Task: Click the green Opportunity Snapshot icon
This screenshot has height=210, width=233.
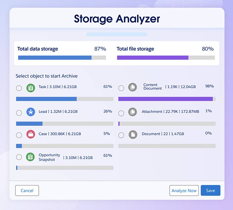Action: (30, 157)
